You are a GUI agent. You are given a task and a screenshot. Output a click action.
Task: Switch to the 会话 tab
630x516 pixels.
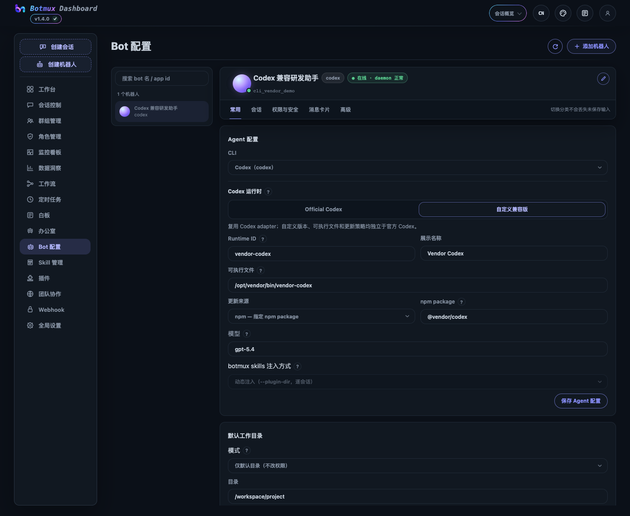point(256,110)
